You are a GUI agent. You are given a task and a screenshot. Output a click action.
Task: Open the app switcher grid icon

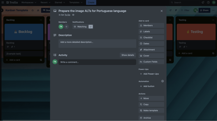click(x=3, y=2)
